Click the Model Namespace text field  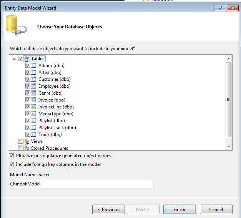tap(81, 184)
